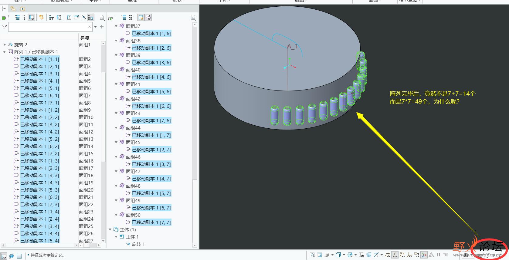Screen dimensions: 509x260
Task: Click the view manager icon
Action: click(361, 255)
